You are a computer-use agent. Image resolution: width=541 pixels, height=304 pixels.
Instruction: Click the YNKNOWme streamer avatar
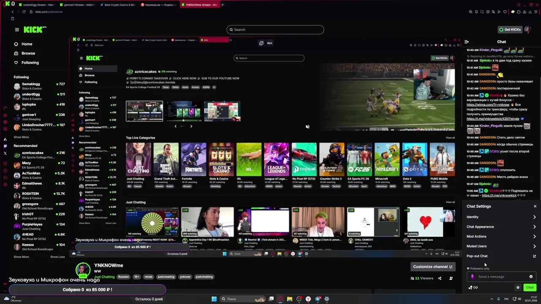tap(83, 271)
